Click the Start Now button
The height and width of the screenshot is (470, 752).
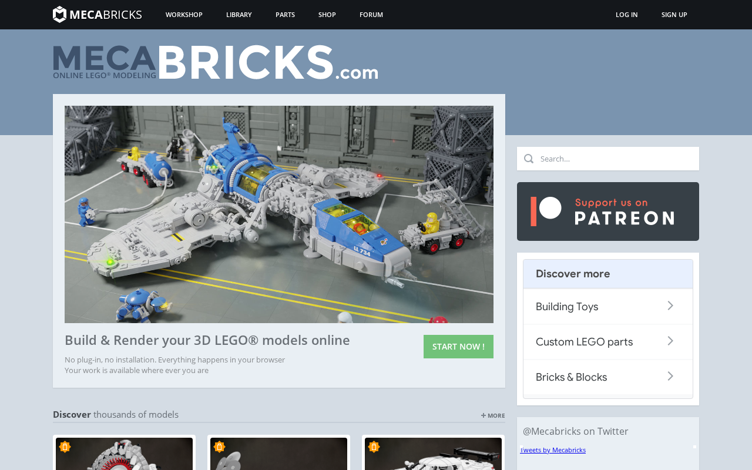458,347
